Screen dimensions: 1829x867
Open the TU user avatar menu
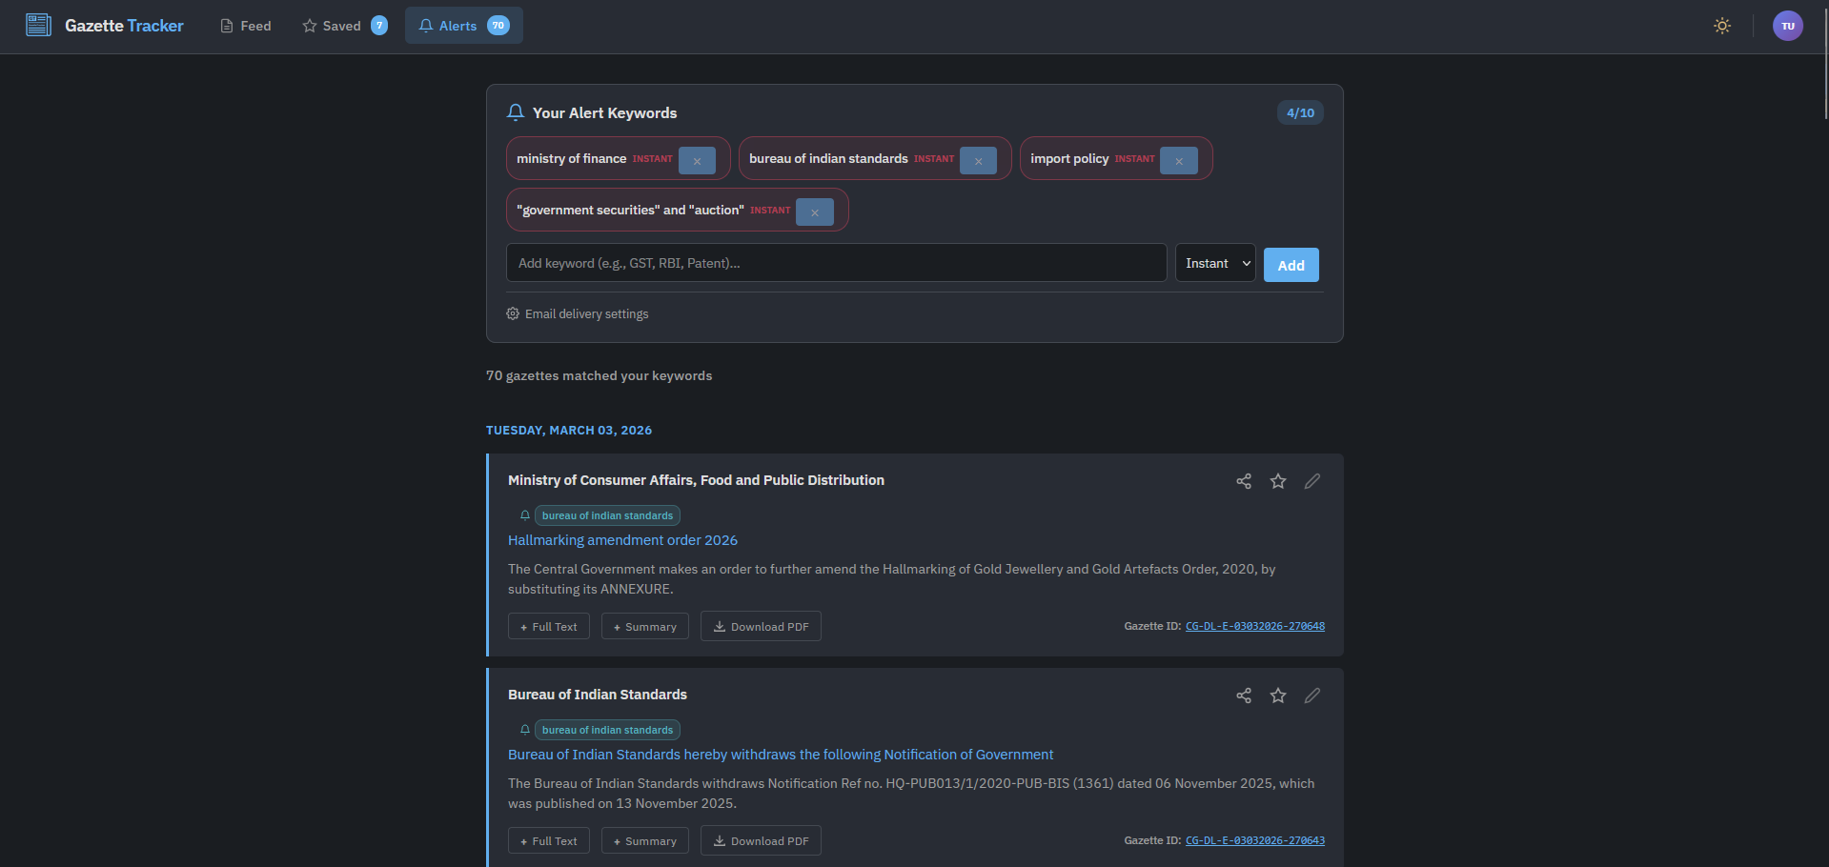click(1788, 26)
